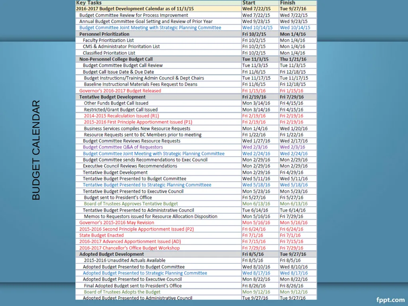This screenshot has width=408, height=306.
Task: Click 'Adopted Budget Presented to Executive Council'
Action: tap(132, 279)
